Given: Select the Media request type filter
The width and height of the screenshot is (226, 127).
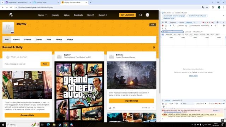Looking at the screenshot, I should (x=196, y=35).
